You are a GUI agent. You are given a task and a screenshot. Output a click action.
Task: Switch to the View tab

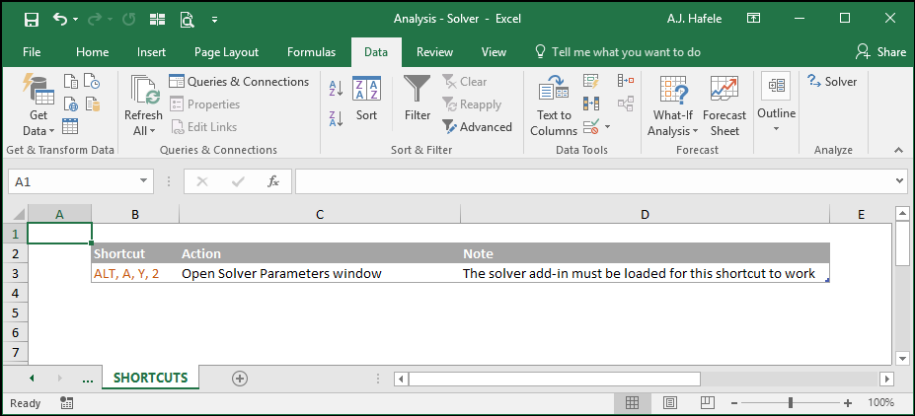tap(494, 52)
